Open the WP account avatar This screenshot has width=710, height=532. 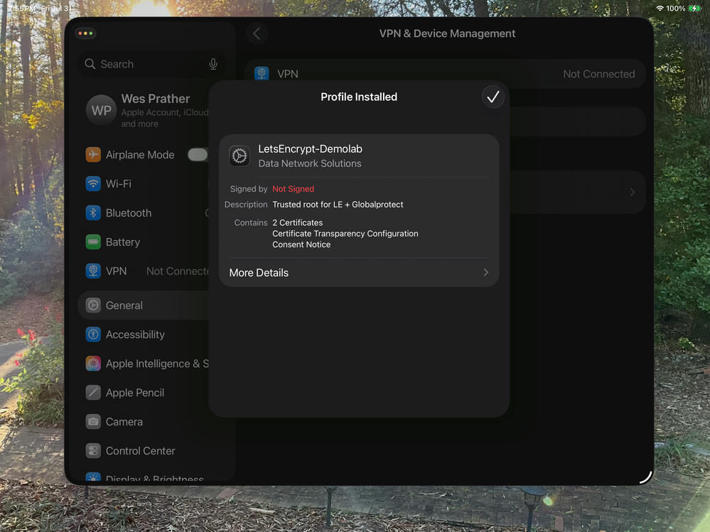coord(102,110)
